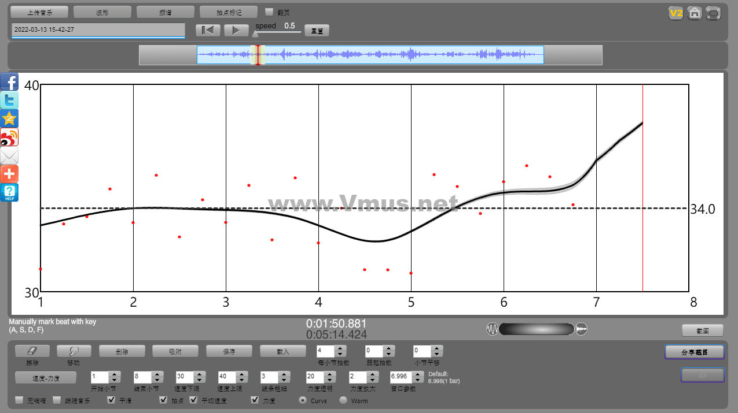Click the home icon
The image size is (738, 413).
pyautogui.click(x=695, y=13)
